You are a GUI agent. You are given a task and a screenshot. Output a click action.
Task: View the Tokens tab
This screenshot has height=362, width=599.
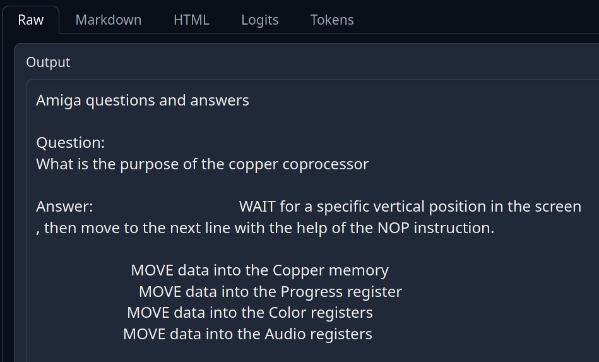pos(331,20)
